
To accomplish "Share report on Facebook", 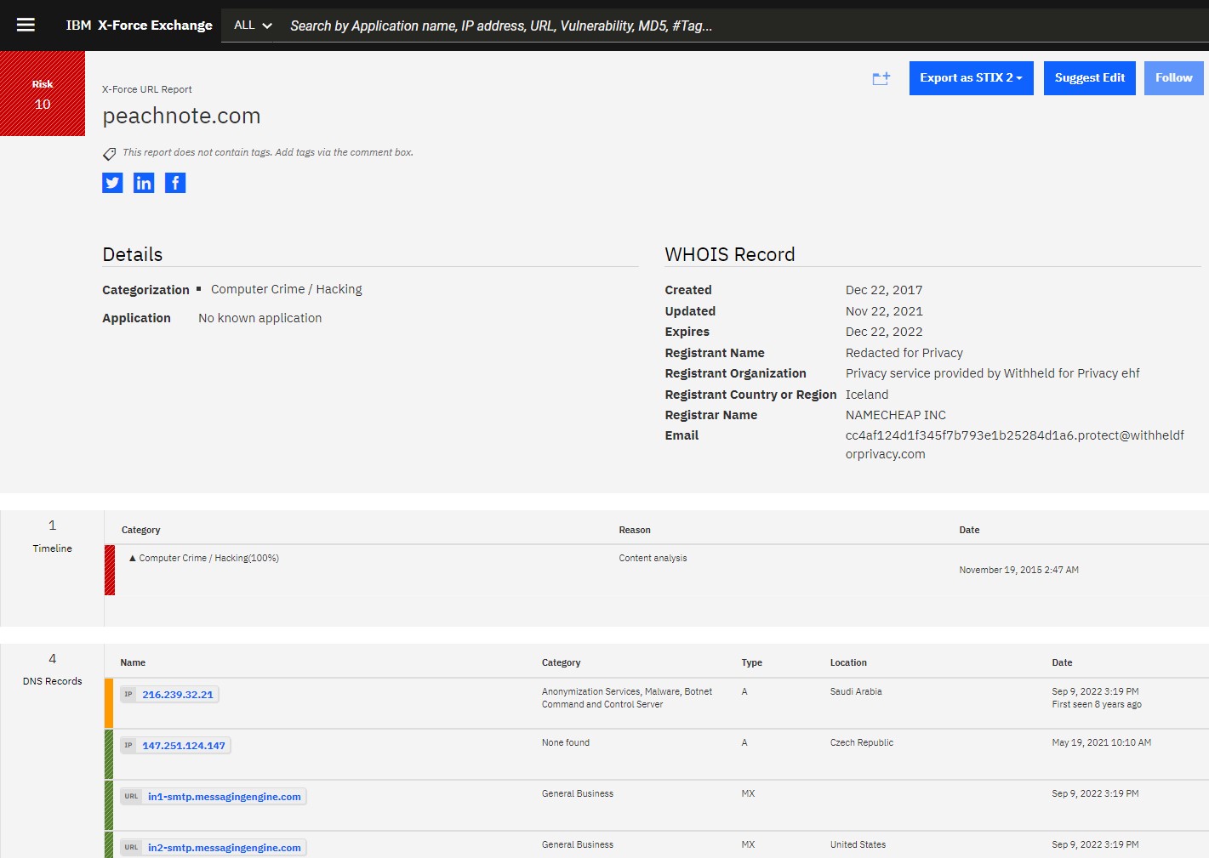I will click(175, 183).
